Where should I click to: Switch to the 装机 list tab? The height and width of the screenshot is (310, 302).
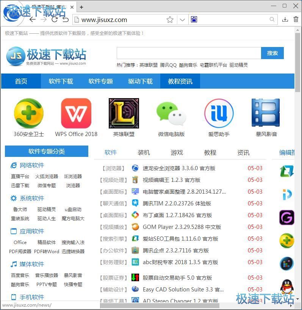point(144,152)
